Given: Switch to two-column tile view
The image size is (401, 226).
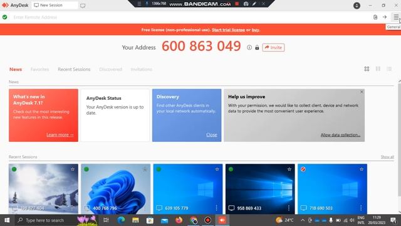Looking at the screenshot, I should point(378,68).
